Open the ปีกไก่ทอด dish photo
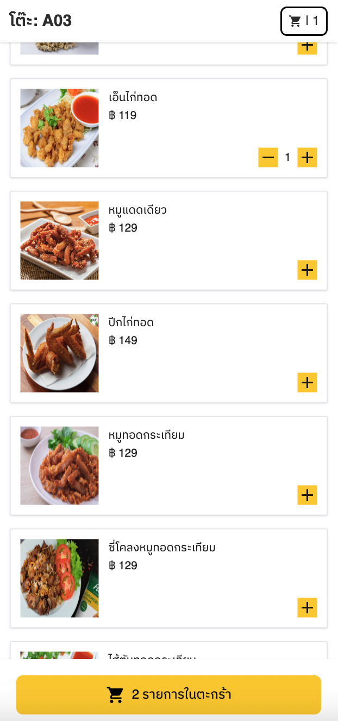The width and height of the screenshot is (338, 721). (x=59, y=353)
